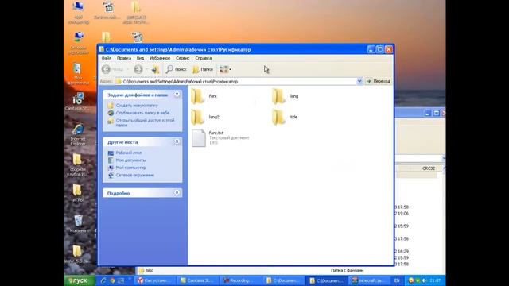Image resolution: width=509 pixels, height=286 pixels.
Task: Open the Файл menu
Action: pos(106,58)
